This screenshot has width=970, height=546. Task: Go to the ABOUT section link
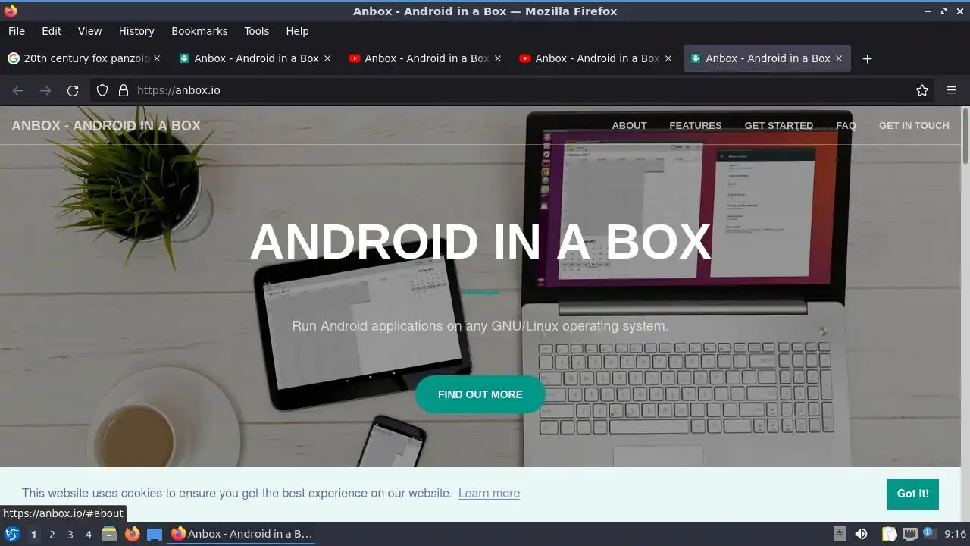(x=629, y=126)
